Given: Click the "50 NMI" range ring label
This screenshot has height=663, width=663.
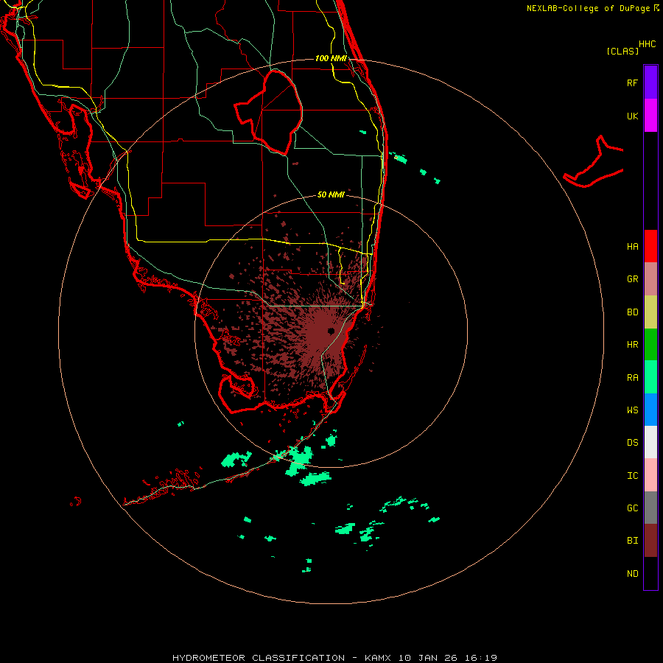Looking at the screenshot, I should click(331, 194).
